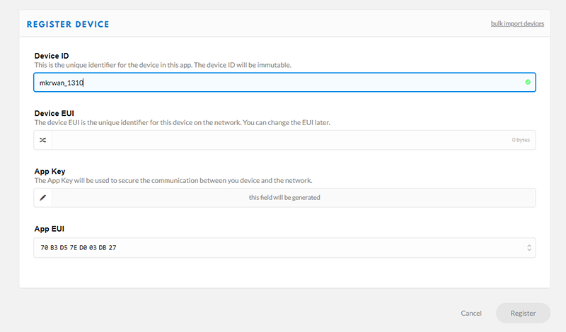Click the pencil icon beside App Key
Screen dimensions: 566x332
click(x=42, y=198)
